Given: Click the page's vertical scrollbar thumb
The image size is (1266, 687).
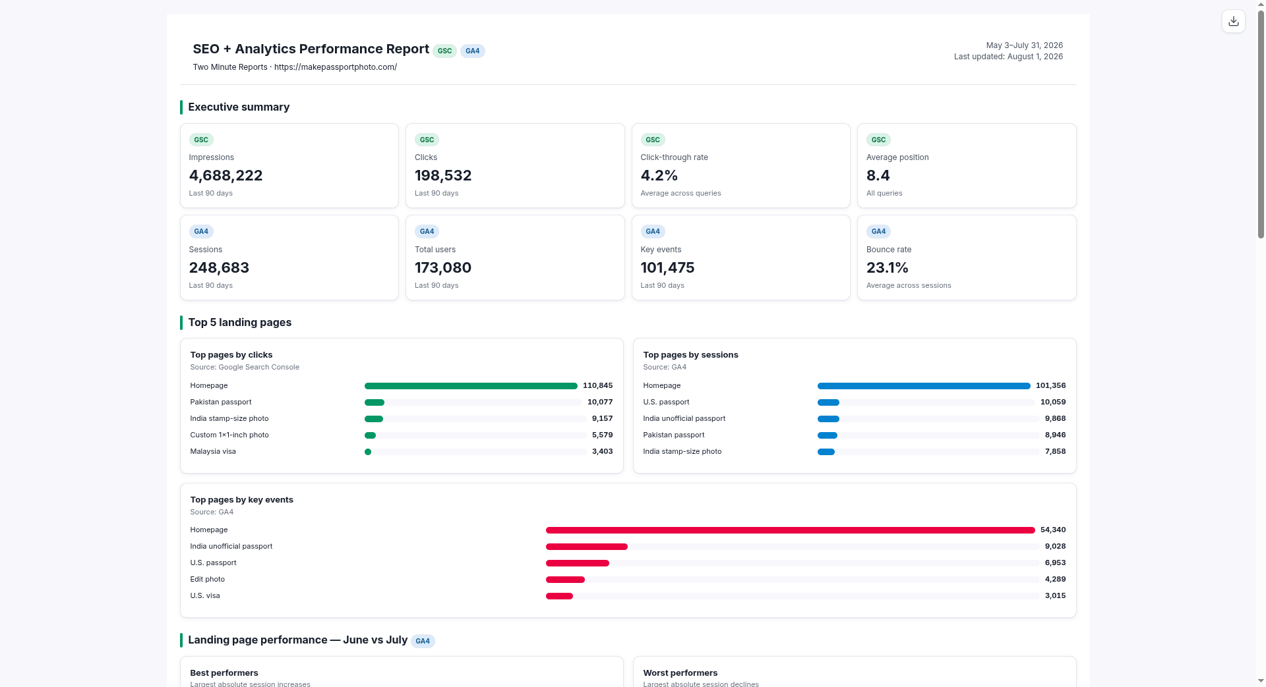Looking at the screenshot, I should click(1261, 124).
